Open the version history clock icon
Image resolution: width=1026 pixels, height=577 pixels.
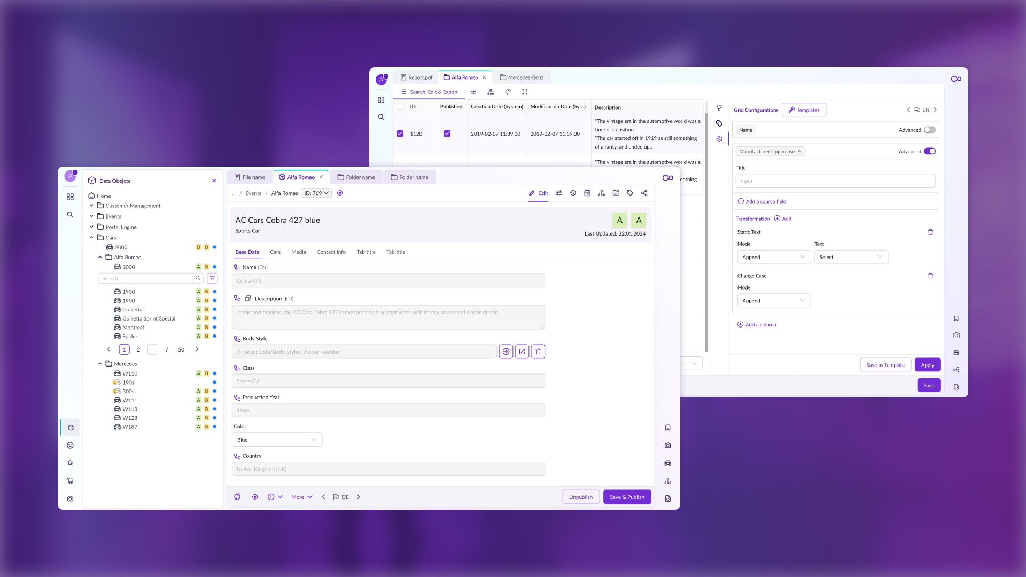click(x=573, y=193)
